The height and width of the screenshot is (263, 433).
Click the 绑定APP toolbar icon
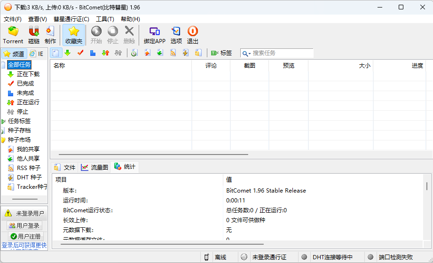[x=154, y=32]
